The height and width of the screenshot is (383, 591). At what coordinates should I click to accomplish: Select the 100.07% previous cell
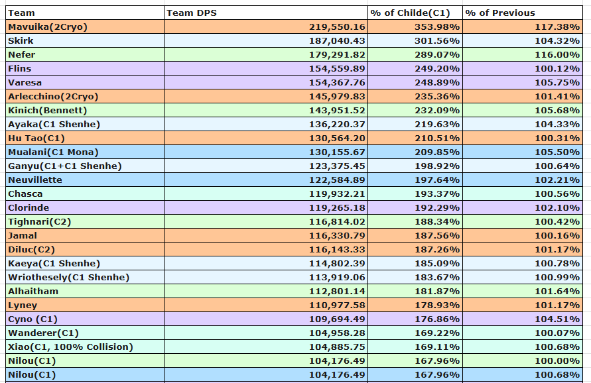tap(523, 333)
